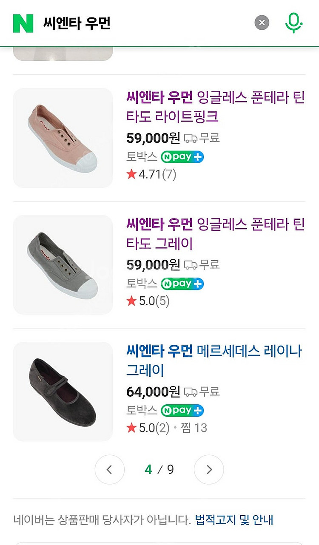Open the 메르세데스 레이나 그레이 product title
Screen dimensions: 319x545
[214, 360]
